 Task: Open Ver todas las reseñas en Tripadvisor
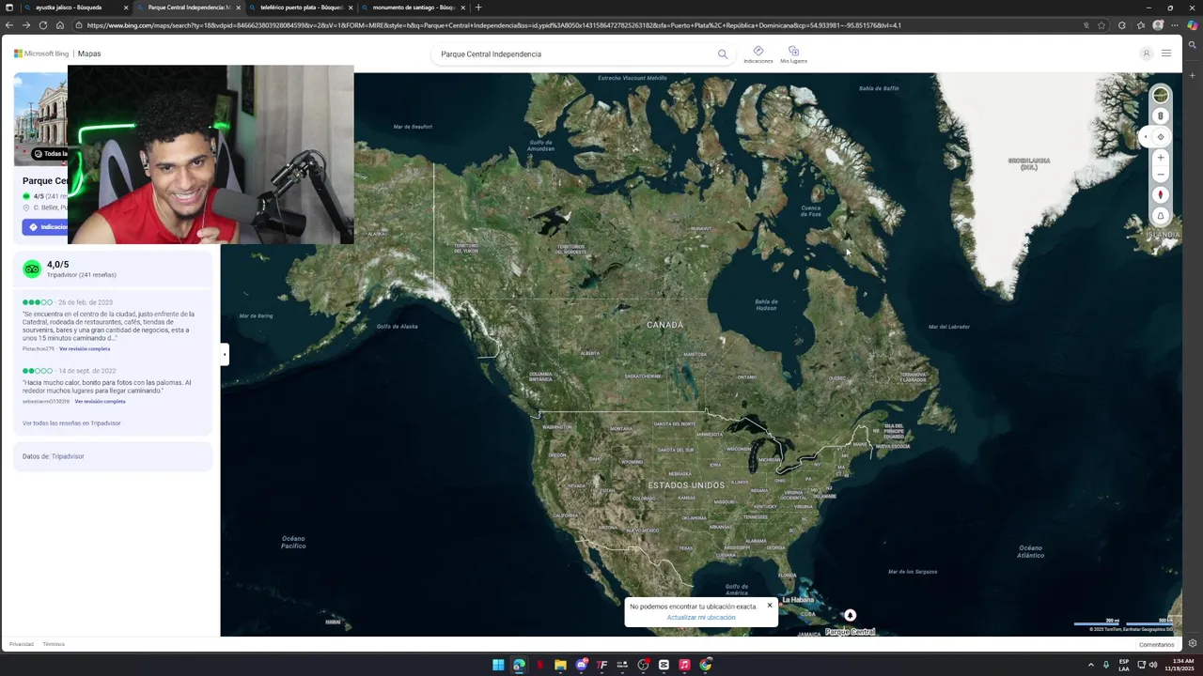tap(71, 423)
